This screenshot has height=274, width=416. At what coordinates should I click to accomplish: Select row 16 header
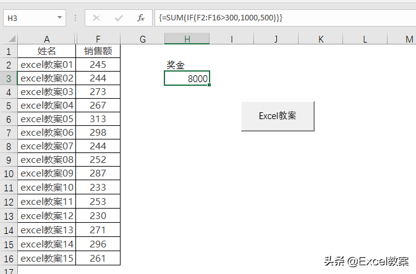pos(9,259)
